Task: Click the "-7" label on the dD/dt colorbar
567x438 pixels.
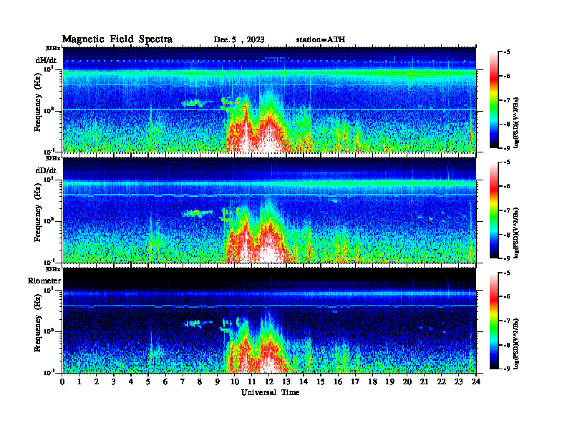Action: click(x=507, y=210)
